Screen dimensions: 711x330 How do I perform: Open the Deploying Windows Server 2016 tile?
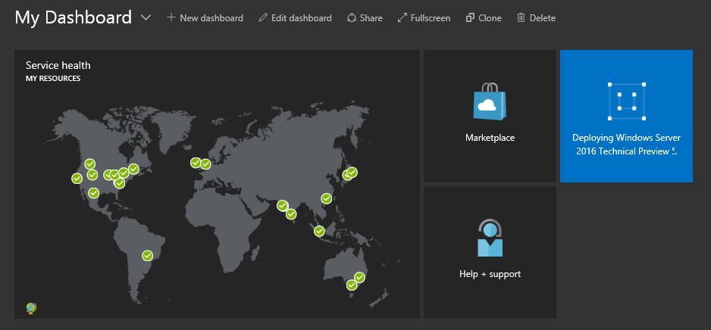pos(626,116)
